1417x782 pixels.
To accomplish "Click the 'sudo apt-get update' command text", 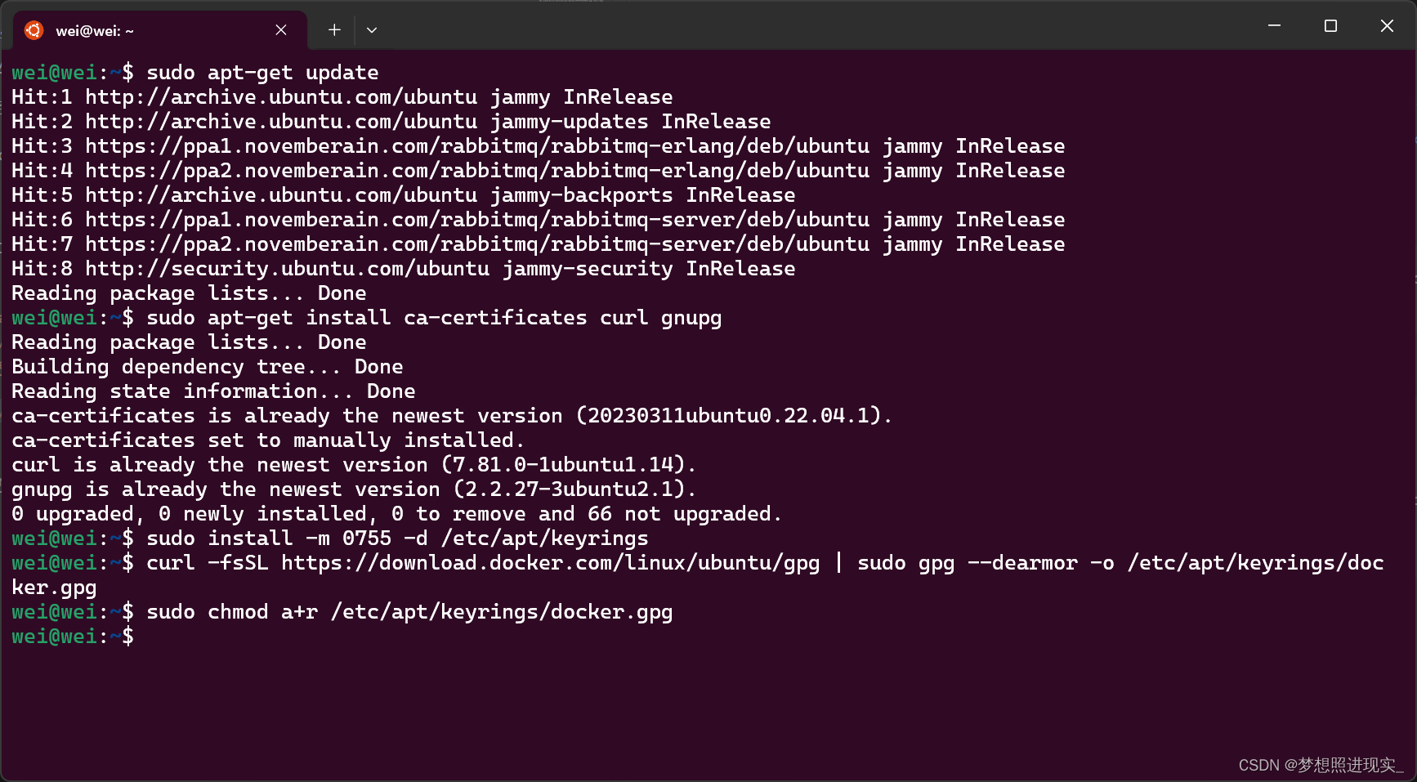I will pyautogui.click(x=262, y=73).
